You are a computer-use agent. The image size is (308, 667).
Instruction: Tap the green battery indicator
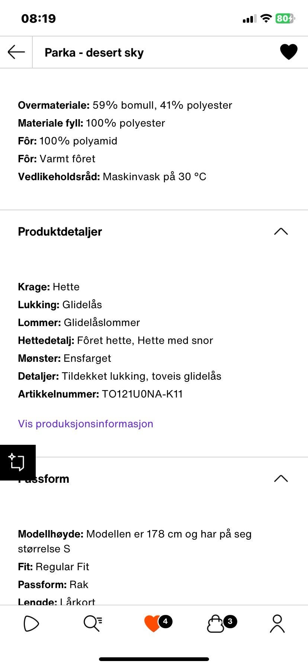point(285,18)
